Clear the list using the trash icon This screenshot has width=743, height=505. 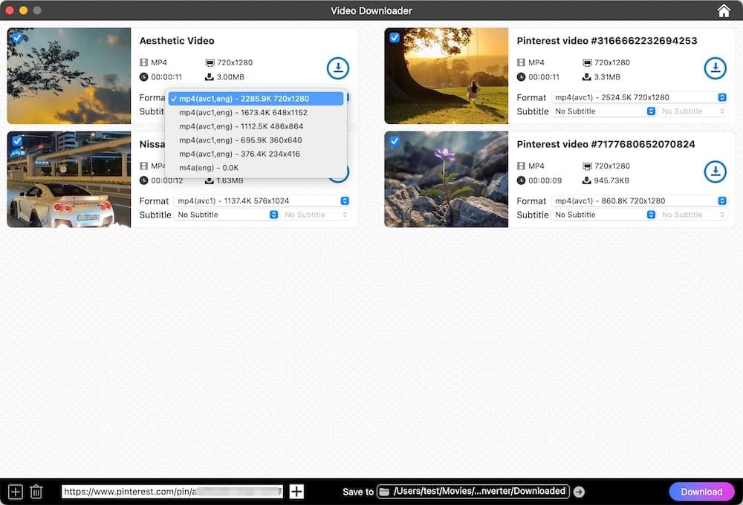coord(36,491)
